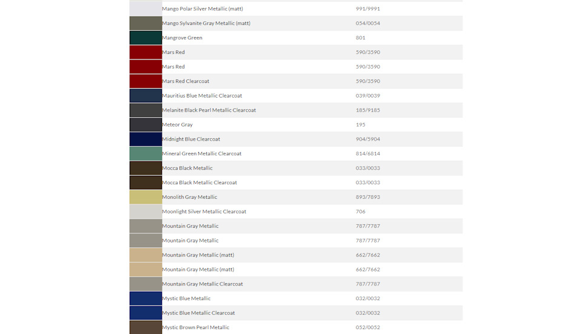This screenshot has width=582, height=334.
Task: Select the 'Mystic Blue Metallic Clearcoat' name
Action: coord(198,312)
